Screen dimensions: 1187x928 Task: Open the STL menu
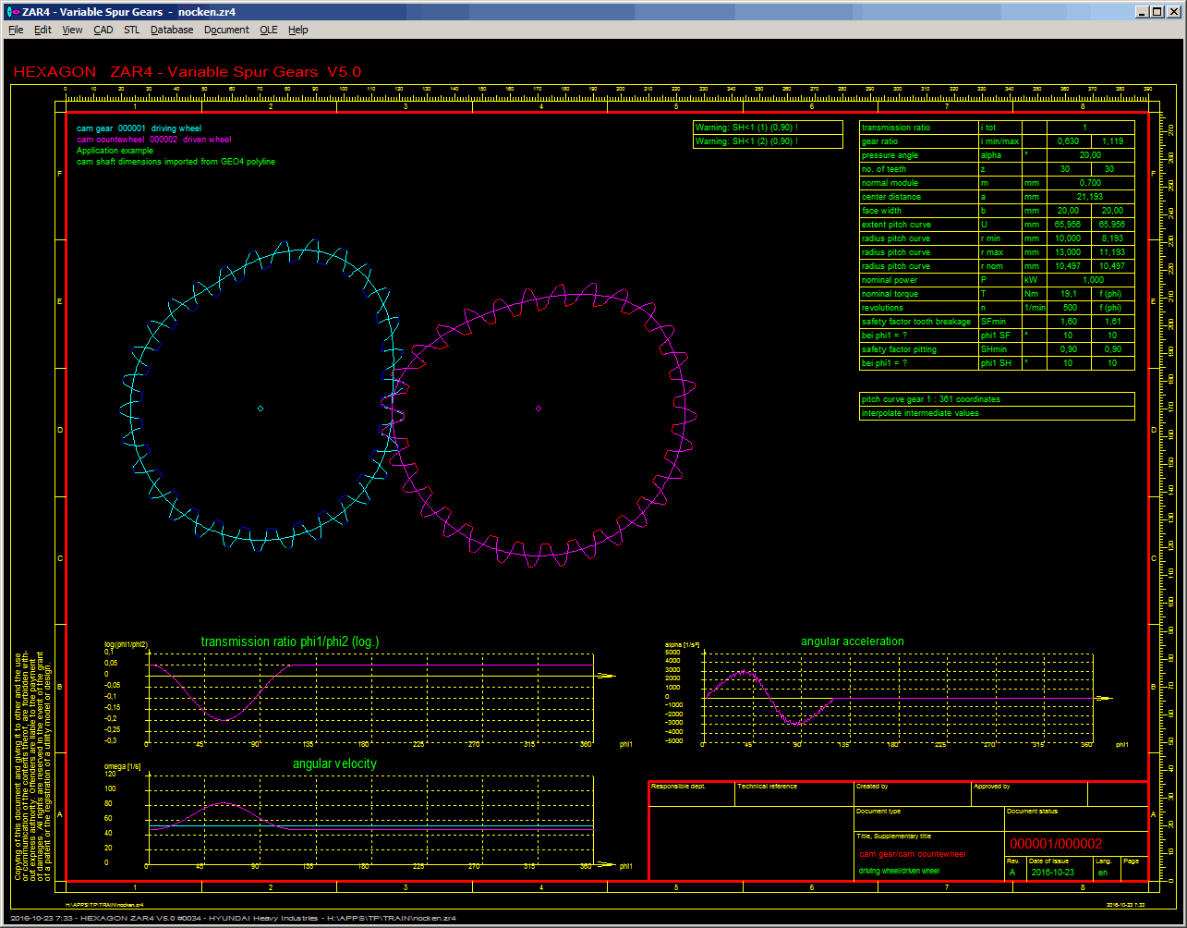pos(132,30)
